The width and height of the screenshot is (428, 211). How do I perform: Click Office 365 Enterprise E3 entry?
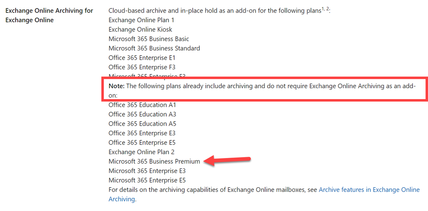point(142,133)
